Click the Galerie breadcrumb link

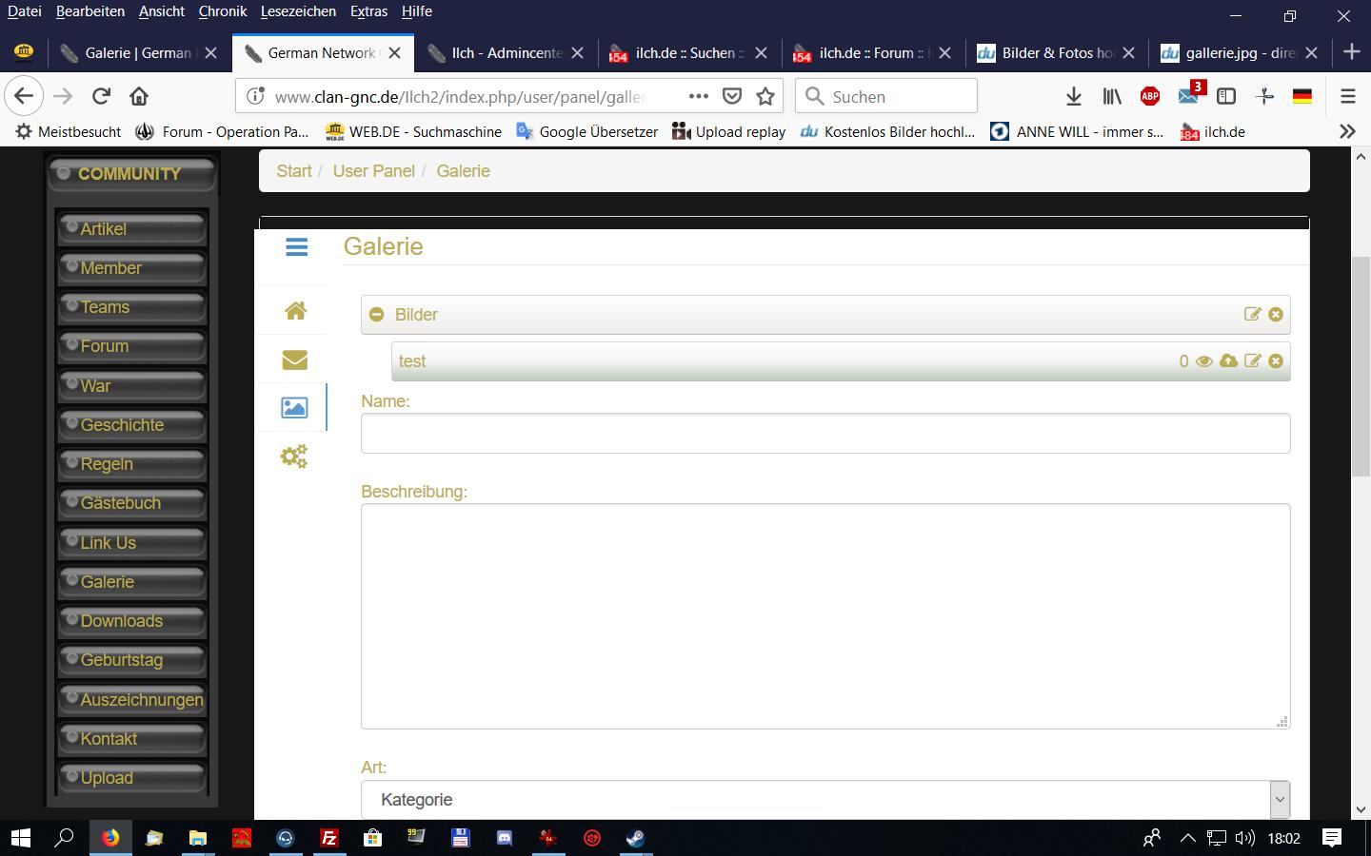coord(464,171)
